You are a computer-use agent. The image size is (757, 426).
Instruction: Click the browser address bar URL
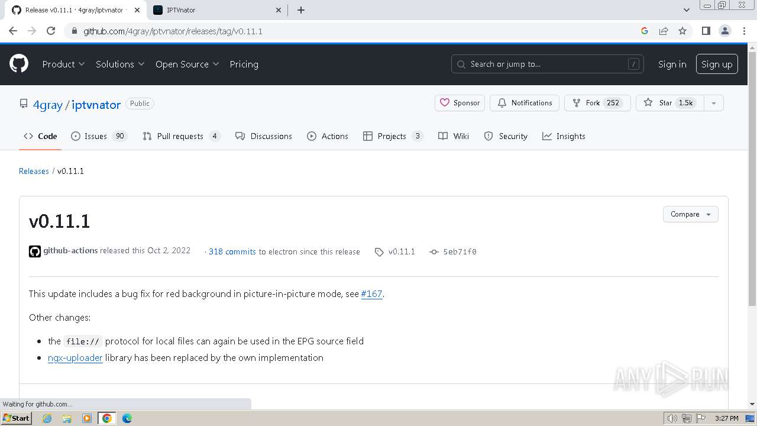(173, 31)
